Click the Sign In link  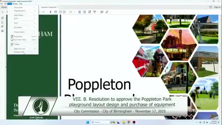217,7
